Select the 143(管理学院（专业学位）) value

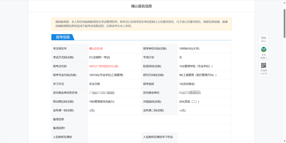196,66
